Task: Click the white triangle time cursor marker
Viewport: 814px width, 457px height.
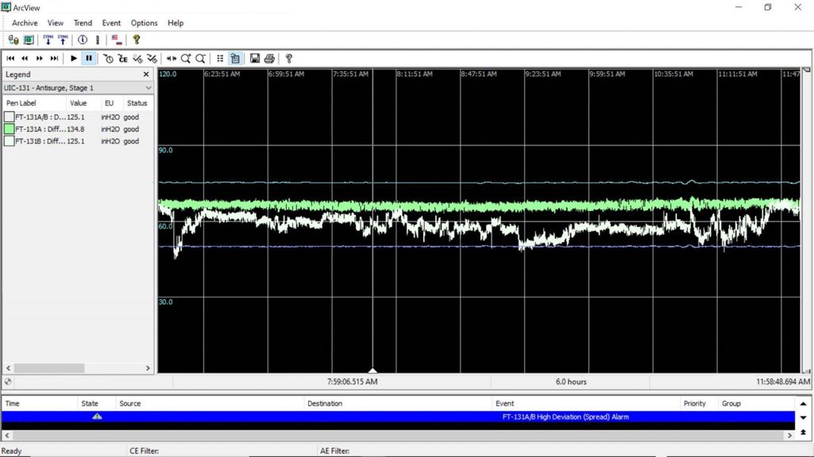Action: 372,371
